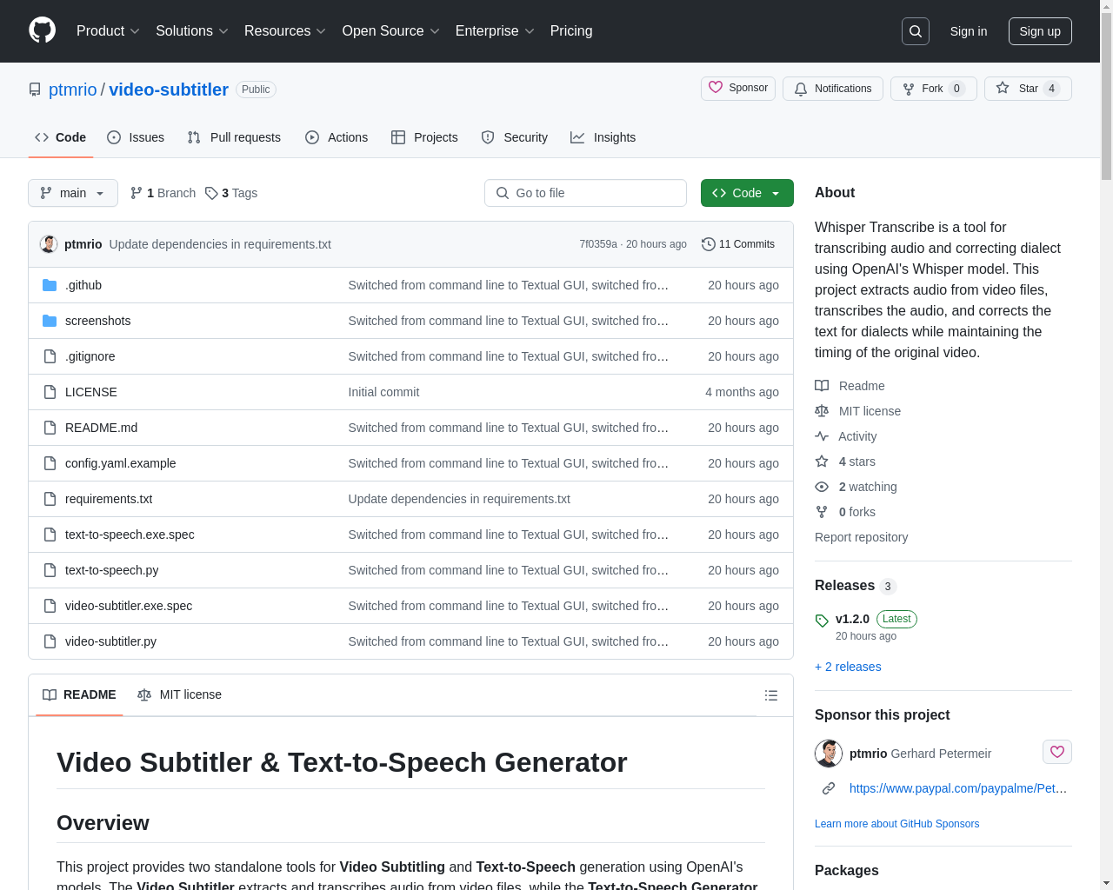Expand the Solutions menu
Viewport: 1113px width, 890px height.
192,31
